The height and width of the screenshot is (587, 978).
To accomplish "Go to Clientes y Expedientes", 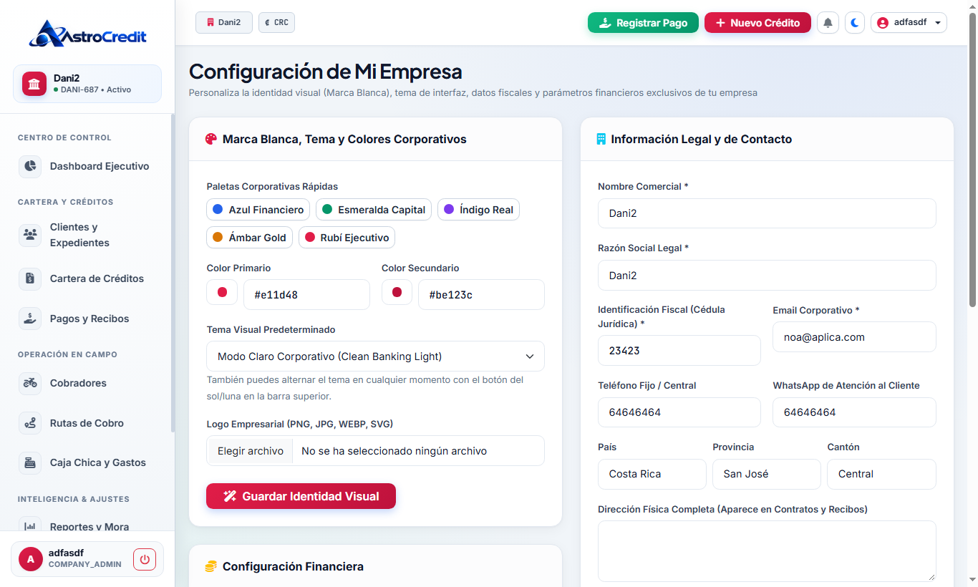I will pyautogui.click(x=87, y=235).
